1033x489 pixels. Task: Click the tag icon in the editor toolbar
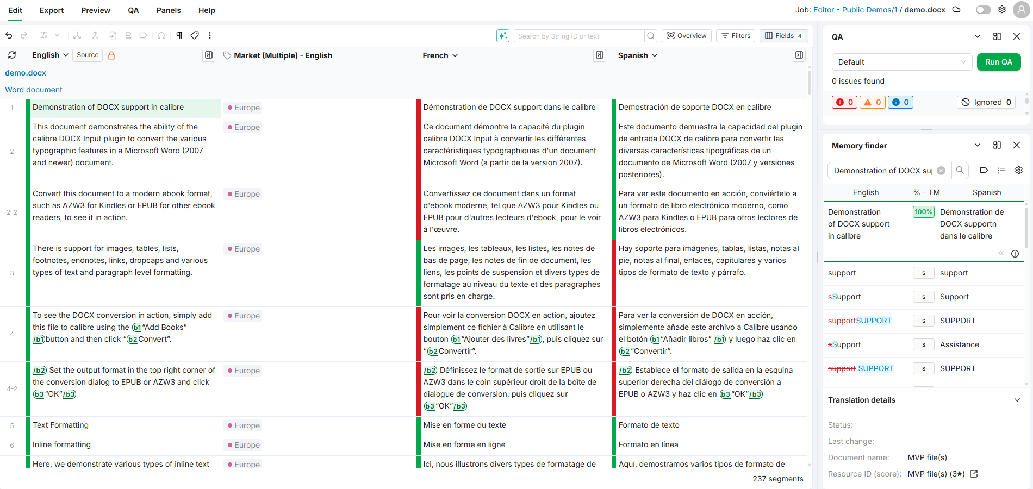pos(195,36)
